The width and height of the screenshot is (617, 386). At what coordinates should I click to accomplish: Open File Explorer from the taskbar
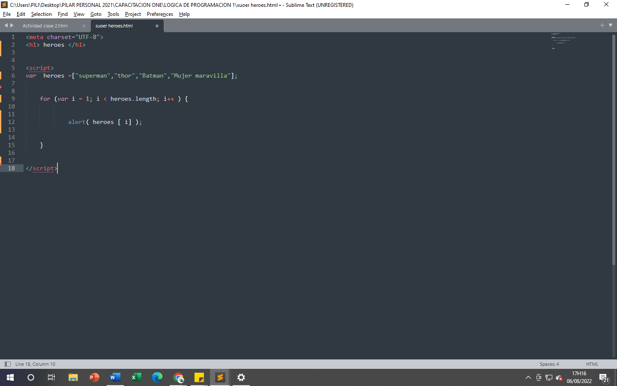point(73,377)
